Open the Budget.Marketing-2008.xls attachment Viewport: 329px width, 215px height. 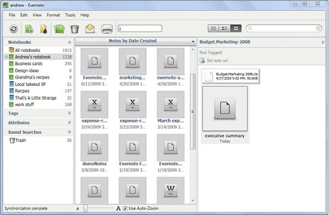pyautogui.click(x=230, y=76)
